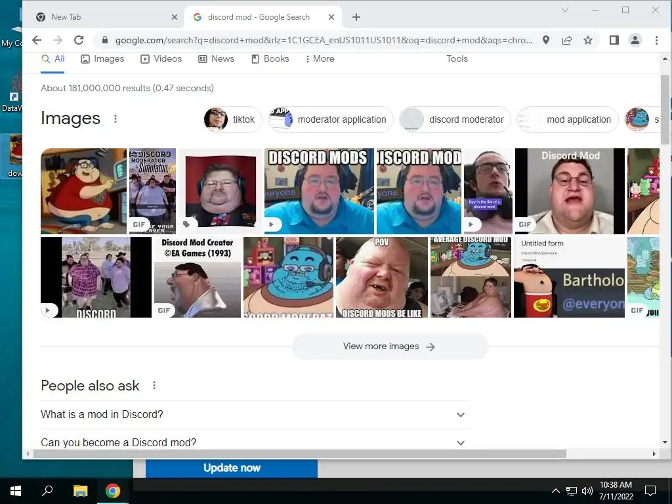Click the URL address bar
Image resolution: width=672 pixels, height=504 pixels.
click(324, 40)
